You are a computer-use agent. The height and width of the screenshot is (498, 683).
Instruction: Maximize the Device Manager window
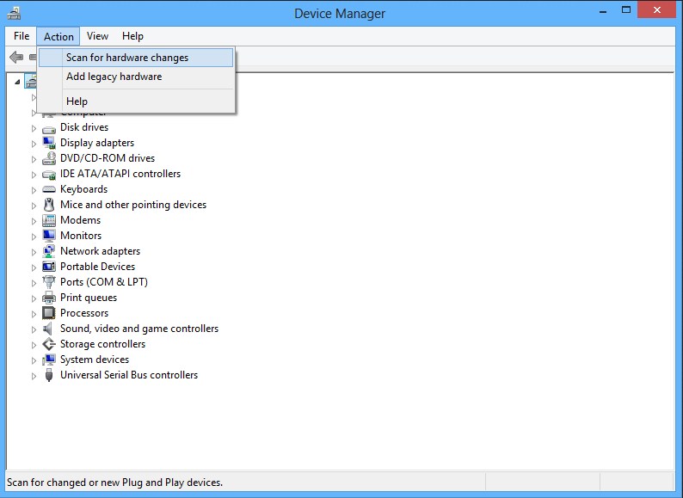[x=626, y=10]
